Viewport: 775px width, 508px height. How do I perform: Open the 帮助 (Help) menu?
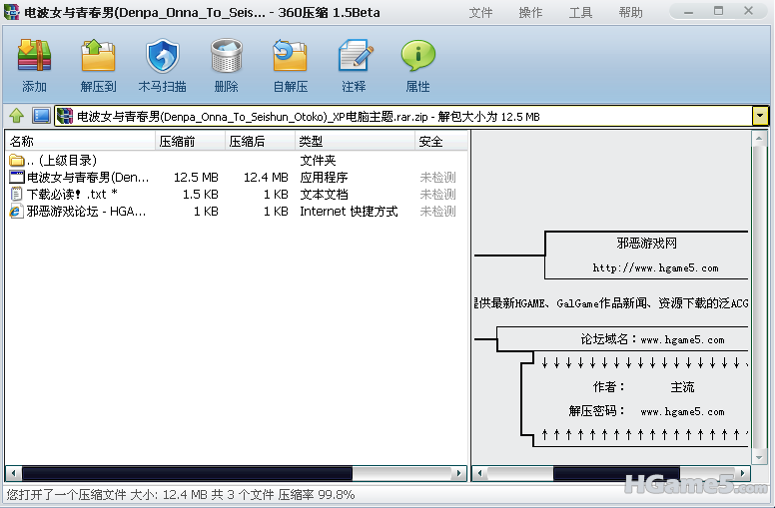pyautogui.click(x=630, y=13)
